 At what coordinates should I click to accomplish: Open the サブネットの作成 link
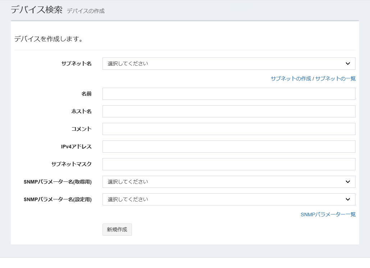(x=291, y=78)
